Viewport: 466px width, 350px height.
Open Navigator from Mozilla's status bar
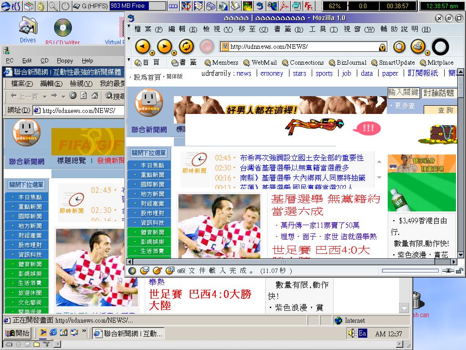132,271
